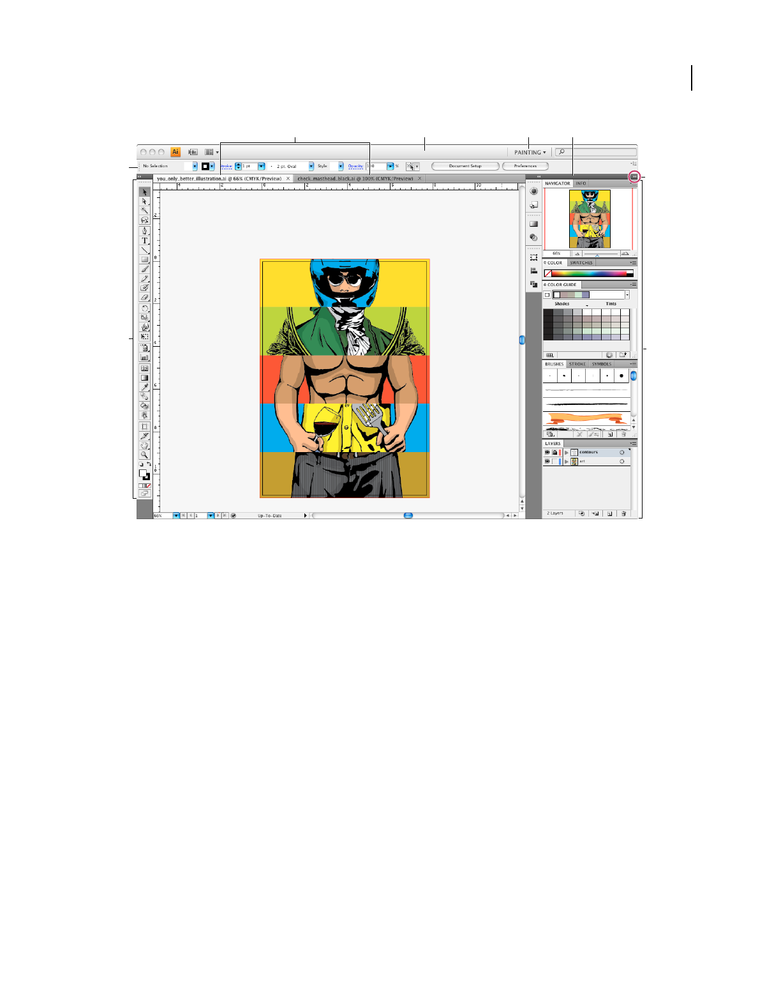Click the Navigator artwork thumbnail
The height and width of the screenshot is (1000, 781).
[x=590, y=219]
